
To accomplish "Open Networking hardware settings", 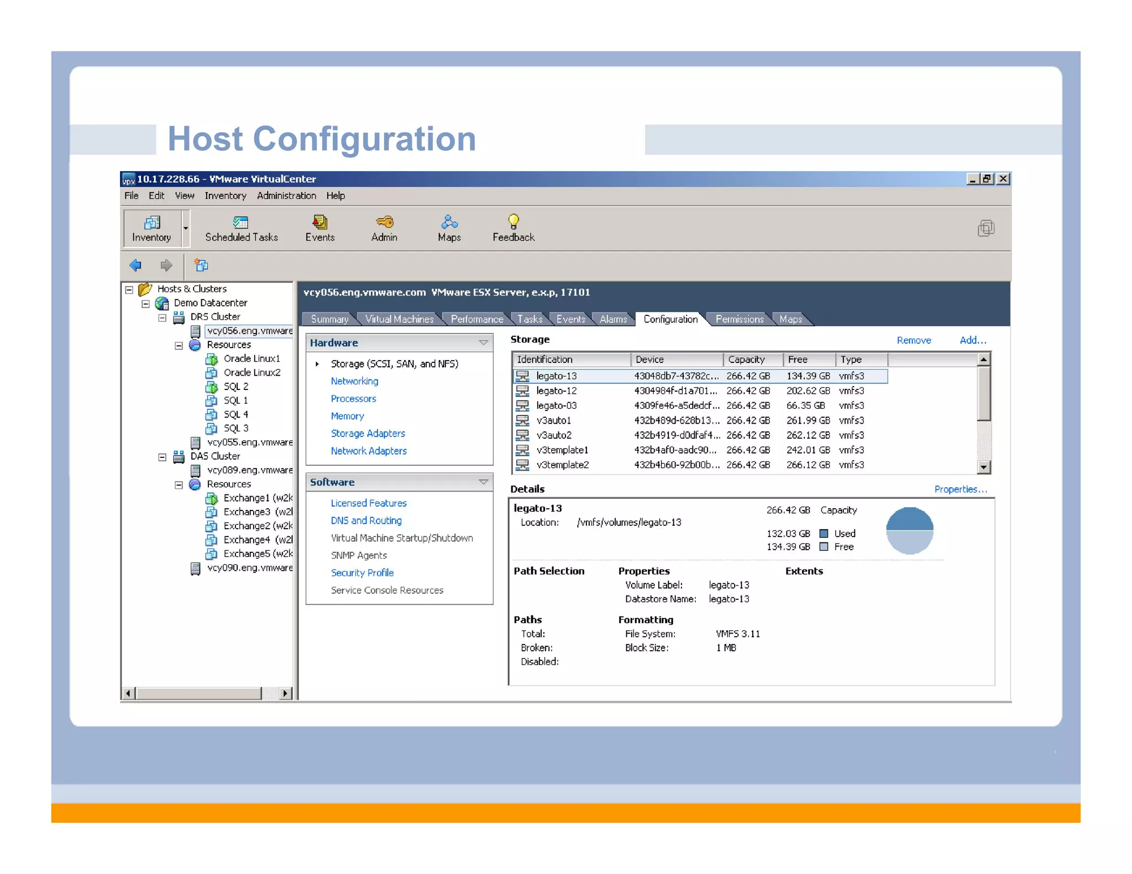I will (x=354, y=381).
